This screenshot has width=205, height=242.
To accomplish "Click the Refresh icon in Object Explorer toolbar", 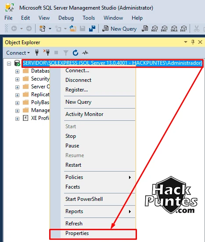I will (x=76, y=53).
